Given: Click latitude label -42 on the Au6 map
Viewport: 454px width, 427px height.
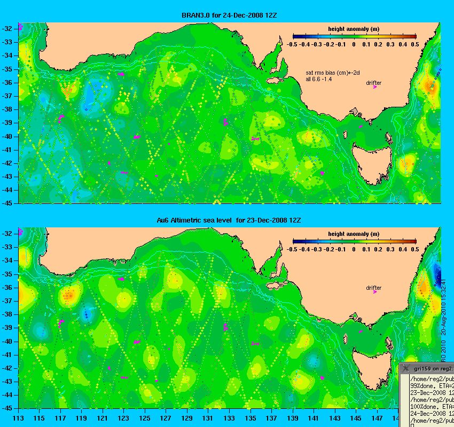Looking at the screenshot, I should point(7,368).
